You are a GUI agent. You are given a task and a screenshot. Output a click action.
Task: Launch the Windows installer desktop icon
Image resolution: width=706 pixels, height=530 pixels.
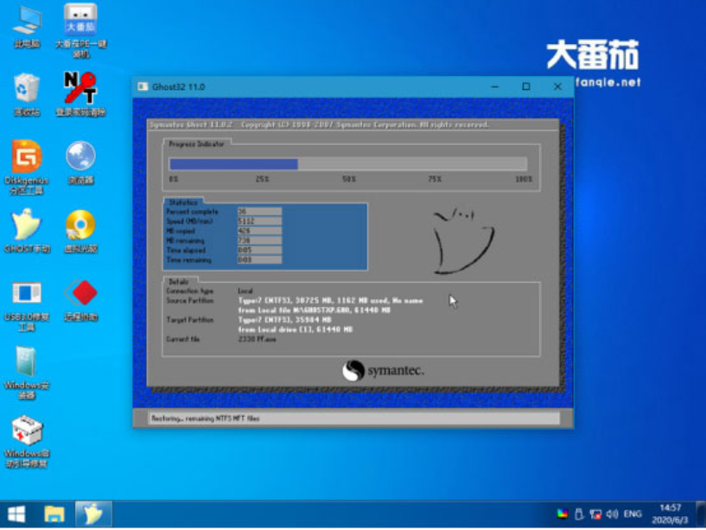pyautogui.click(x=26, y=363)
